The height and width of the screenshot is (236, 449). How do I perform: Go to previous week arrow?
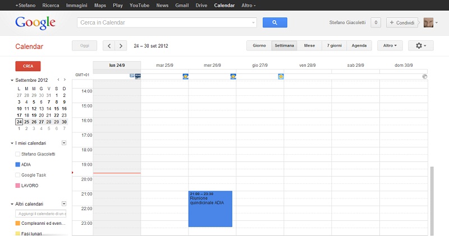(x=109, y=46)
